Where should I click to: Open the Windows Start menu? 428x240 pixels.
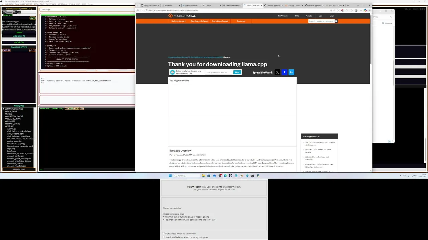(x=170, y=176)
